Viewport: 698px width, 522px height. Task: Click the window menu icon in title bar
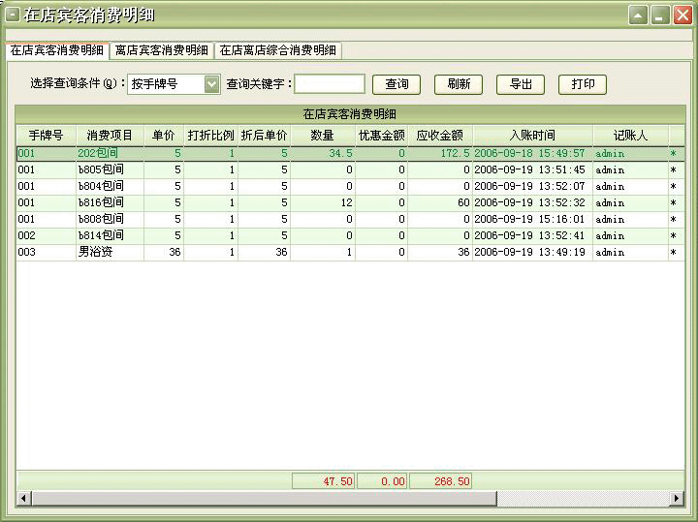click(x=12, y=15)
